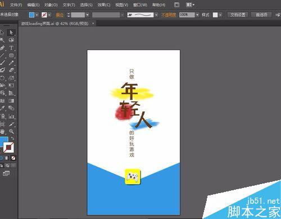The height and width of the screenshot is (219, 281).
Task: Close the 游戏loading界面.ai document tab
Action: point(93,24)
